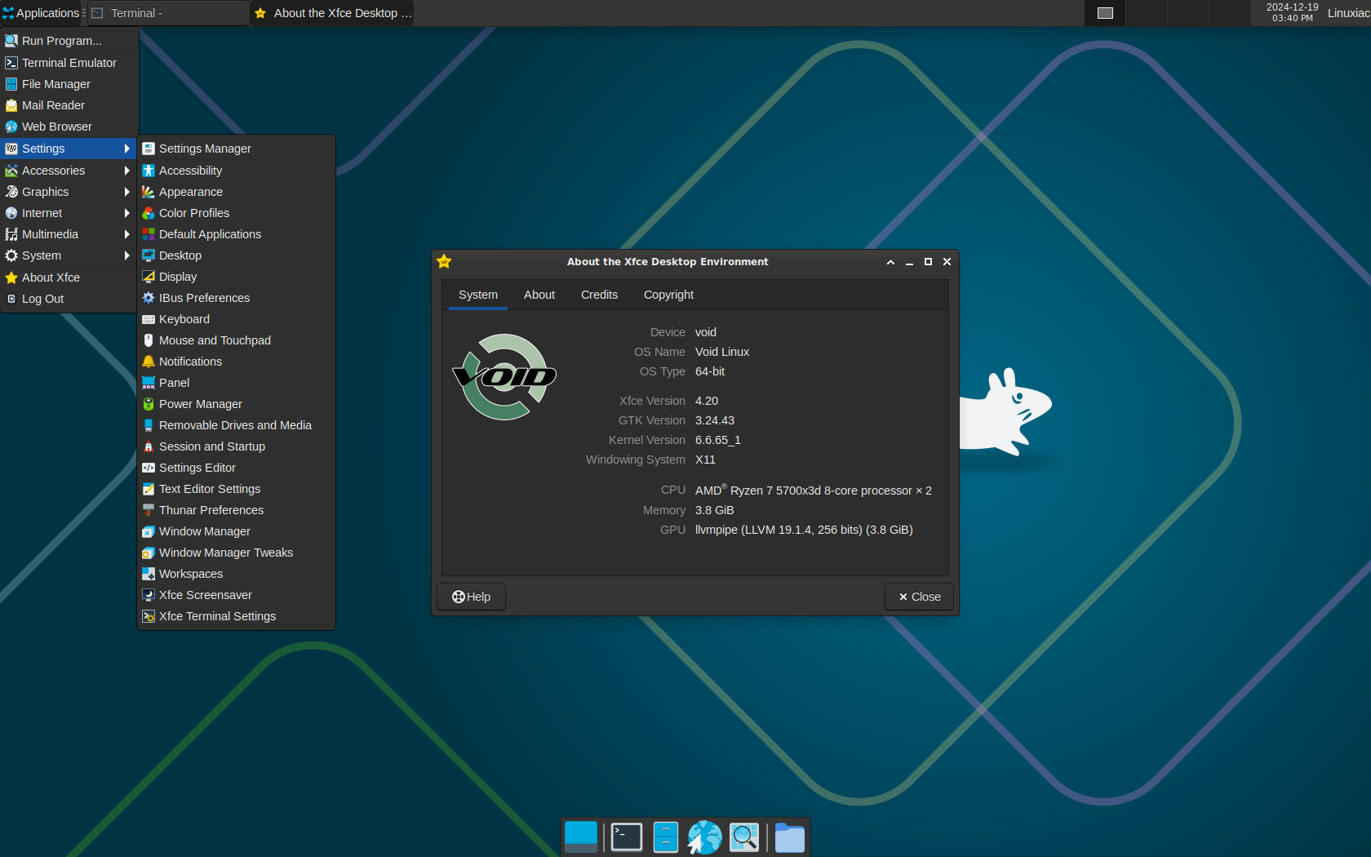The height and width of the screenshot is (857, 1371).
Task: Click the Xfce Terminal Settings icon
Action: (x=149, y=616)
